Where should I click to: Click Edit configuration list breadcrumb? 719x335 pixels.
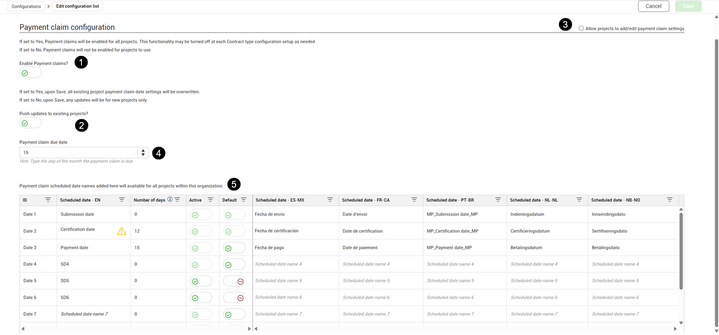click(78, 6)
